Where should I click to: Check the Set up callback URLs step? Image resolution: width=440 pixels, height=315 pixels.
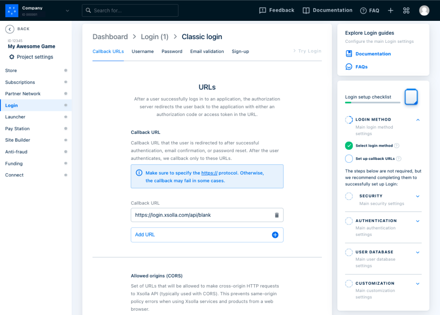[x=349, y=159]
